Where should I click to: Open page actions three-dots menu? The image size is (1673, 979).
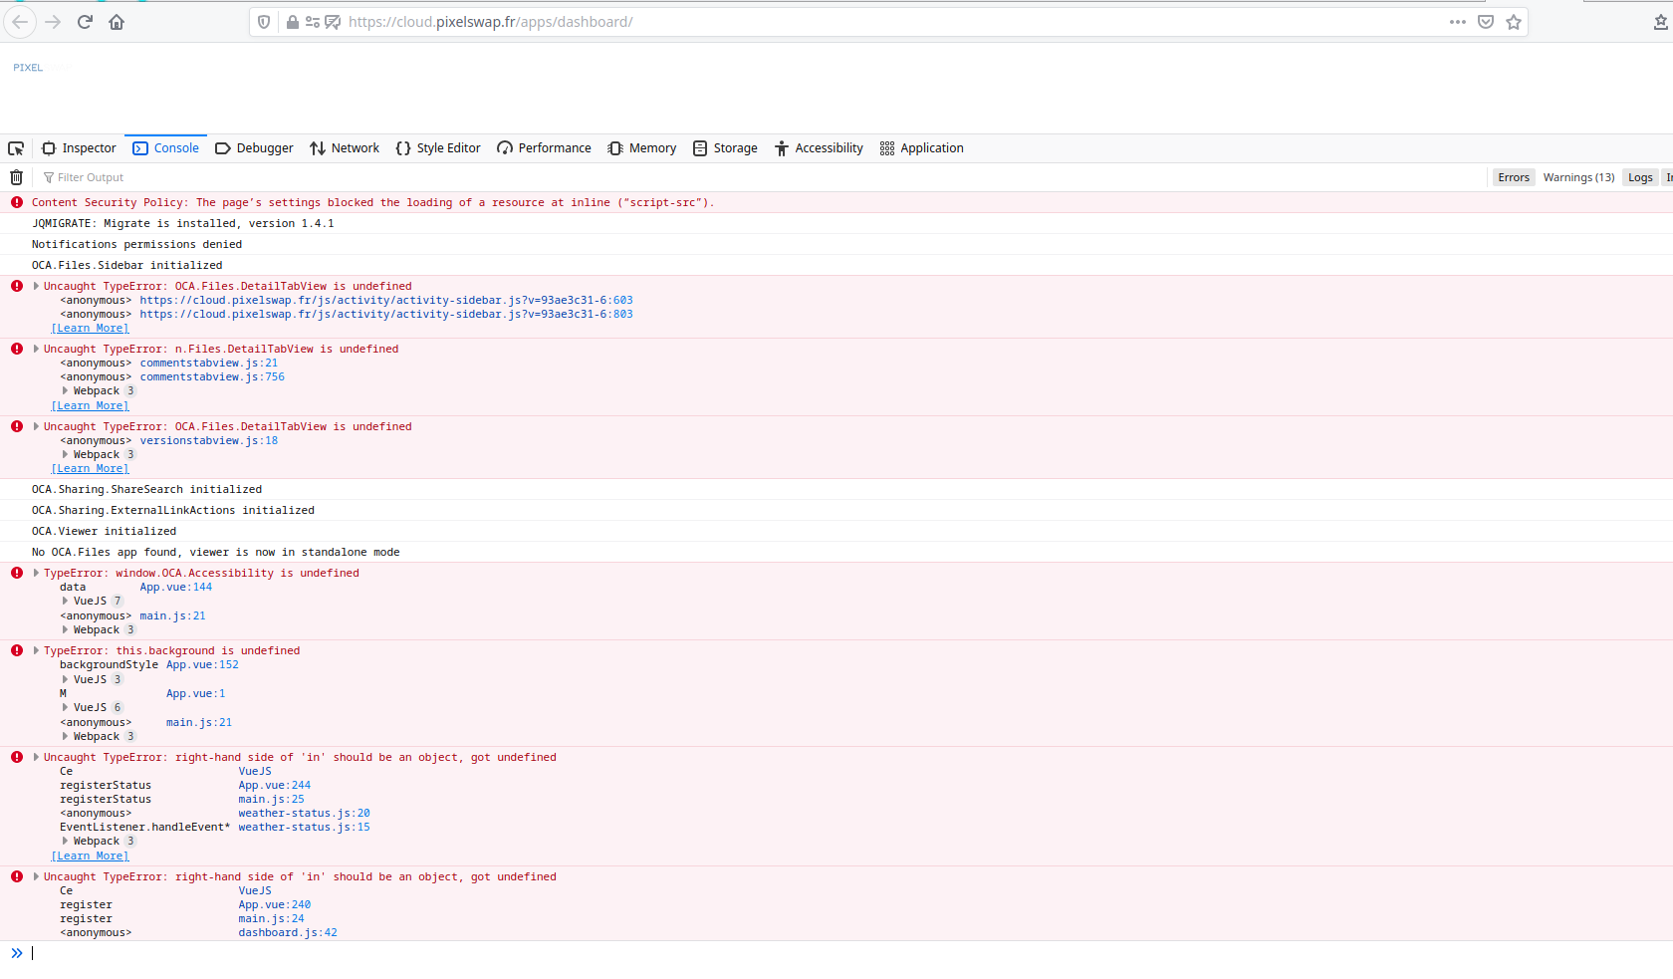click(x=1458, y=22)
